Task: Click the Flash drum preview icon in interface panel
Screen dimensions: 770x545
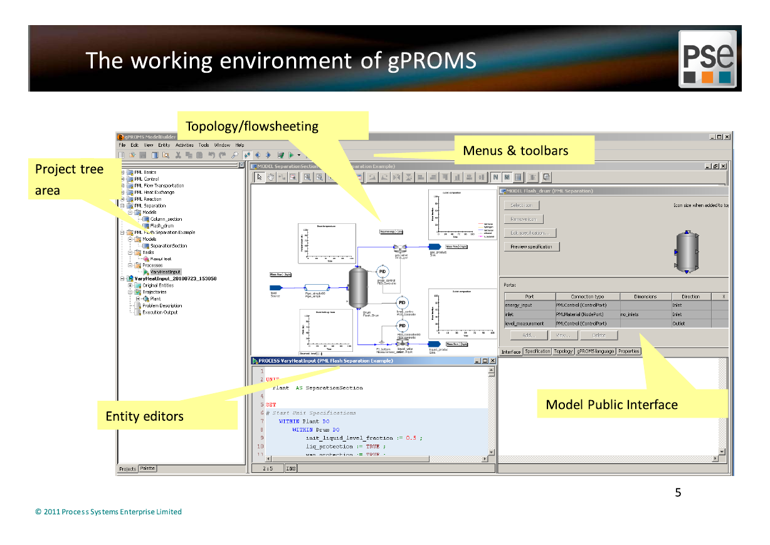Action: tap(687, 251)
